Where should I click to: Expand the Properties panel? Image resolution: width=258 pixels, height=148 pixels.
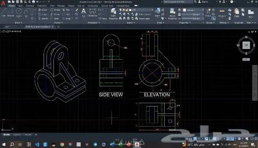coord(185,23)
